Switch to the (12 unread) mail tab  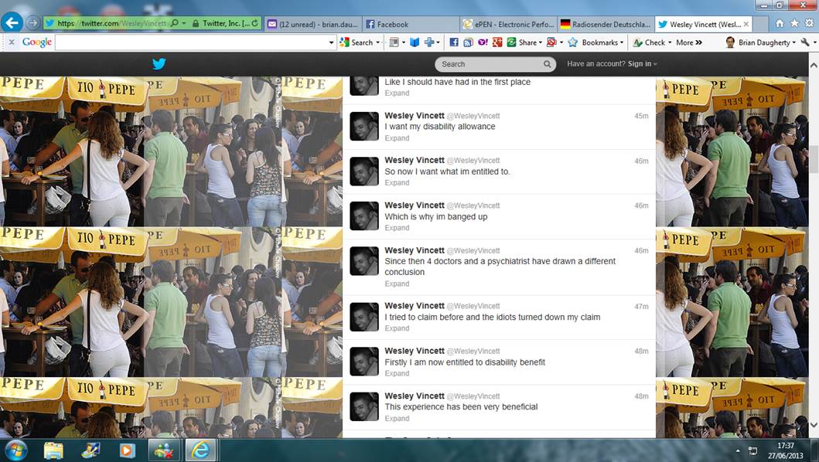[312, 24]
